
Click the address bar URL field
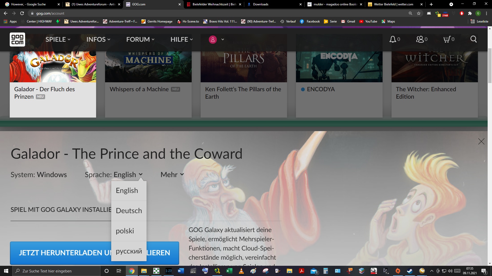click(x=218, y=13)
